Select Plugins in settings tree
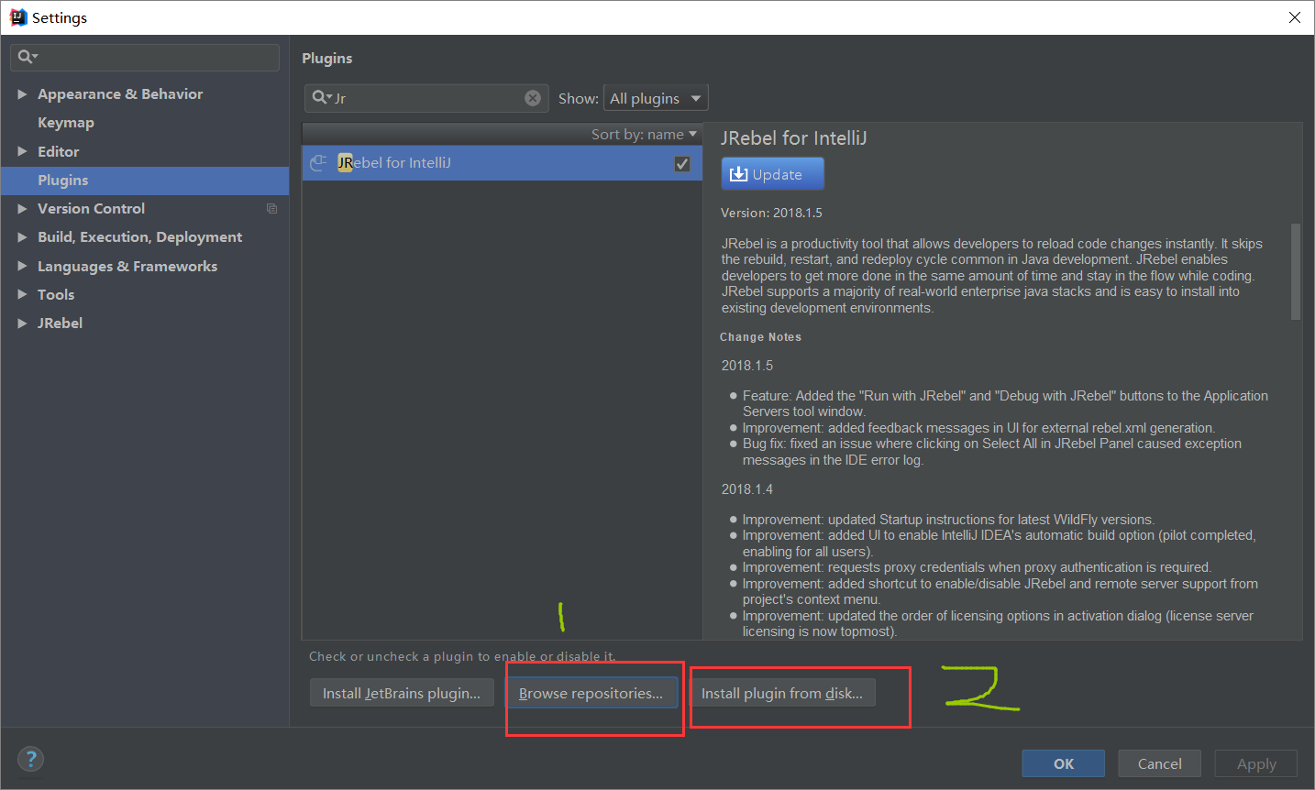 tap(145, 181)
